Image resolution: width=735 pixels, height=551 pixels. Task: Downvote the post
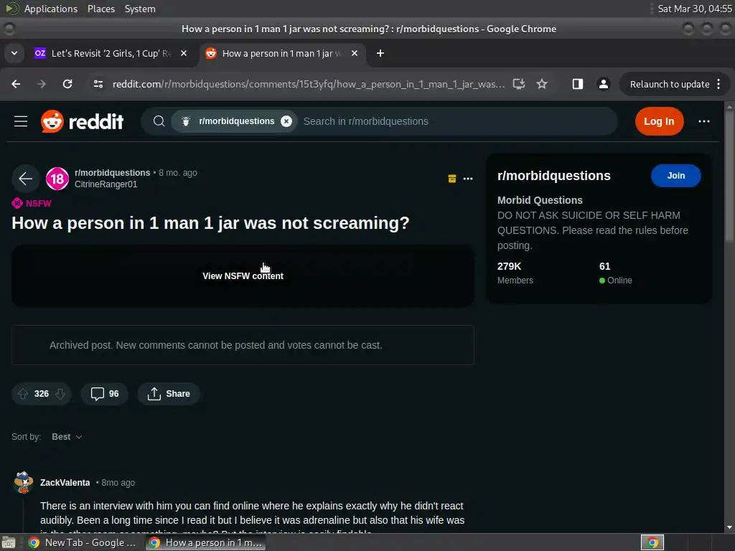(60, 394)
